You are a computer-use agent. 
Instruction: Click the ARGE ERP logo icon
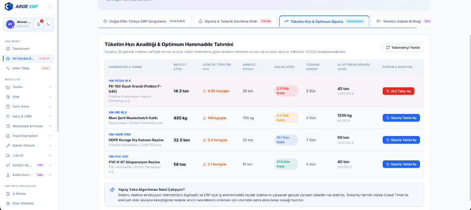coord(9,6)
